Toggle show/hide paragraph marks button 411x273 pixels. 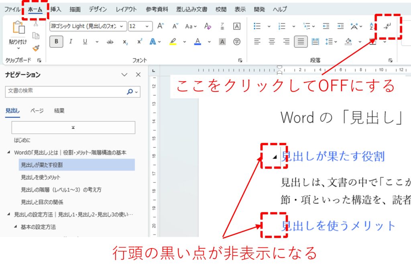click(387, 26)
